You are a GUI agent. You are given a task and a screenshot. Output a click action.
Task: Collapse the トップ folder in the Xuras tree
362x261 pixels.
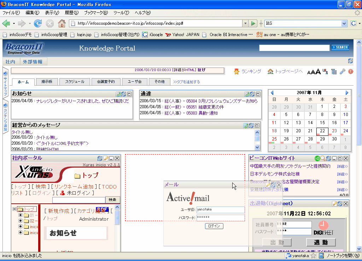(14, 209)
